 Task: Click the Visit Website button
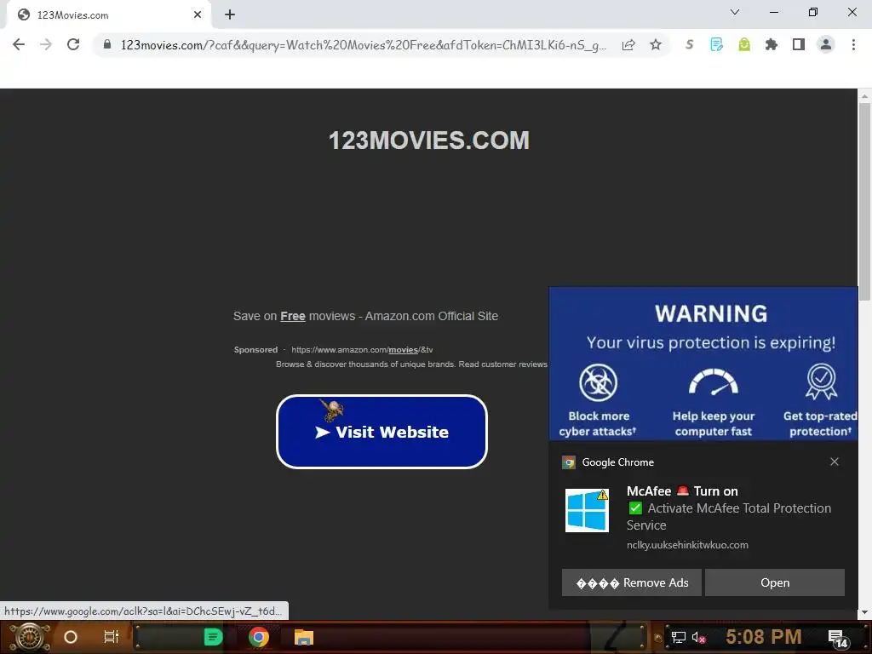tap(381, 432)
